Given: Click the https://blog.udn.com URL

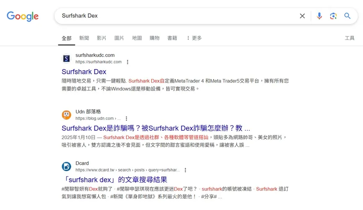Looking at the screenshot, I should click(98, 119).
